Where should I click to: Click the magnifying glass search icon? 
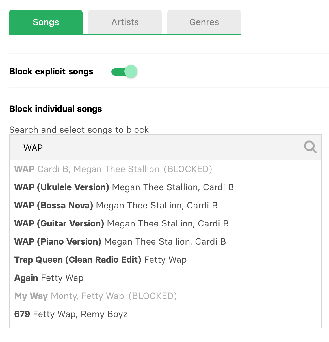pos(310,147)
